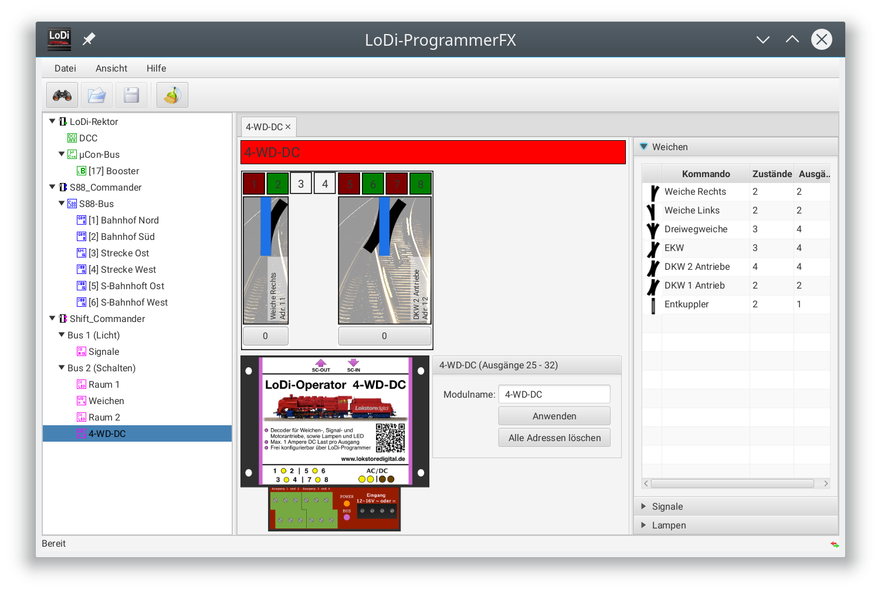Select the Weiche Rechts turnout icon
This screenshot has height=593, width=881.
(x=652, y=192)
